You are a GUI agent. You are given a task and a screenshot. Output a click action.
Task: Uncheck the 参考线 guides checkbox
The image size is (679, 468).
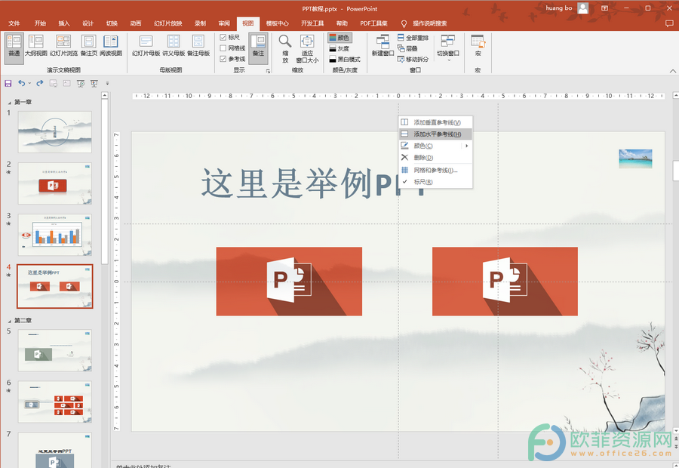(223, 59)
